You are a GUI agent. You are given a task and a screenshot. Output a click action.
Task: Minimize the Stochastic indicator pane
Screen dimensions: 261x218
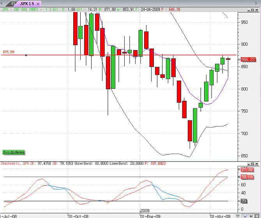249,164
